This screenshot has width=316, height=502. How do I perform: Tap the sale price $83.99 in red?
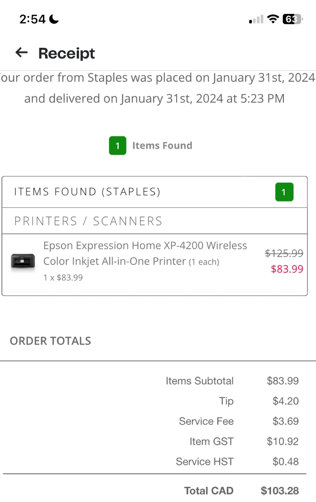click(287, 269)
